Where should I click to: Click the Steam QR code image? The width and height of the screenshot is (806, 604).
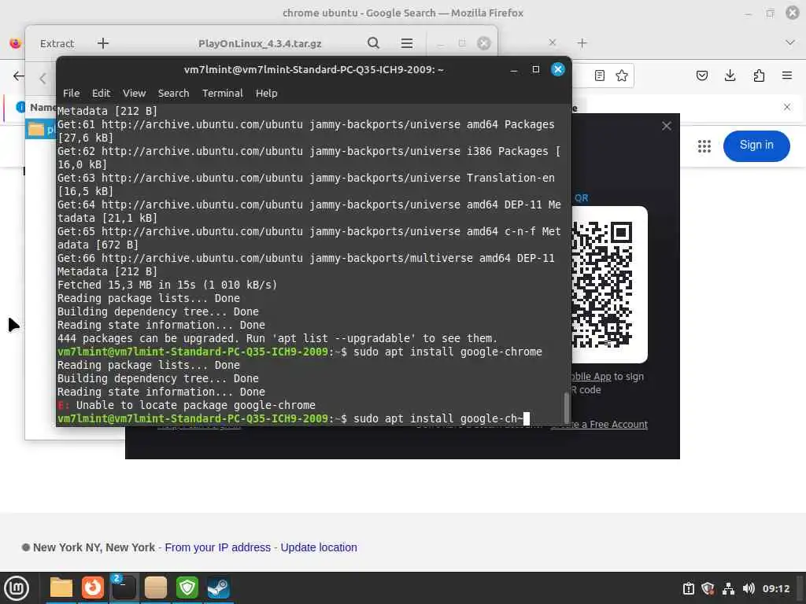pyautogui.click(x=602, y=285)
